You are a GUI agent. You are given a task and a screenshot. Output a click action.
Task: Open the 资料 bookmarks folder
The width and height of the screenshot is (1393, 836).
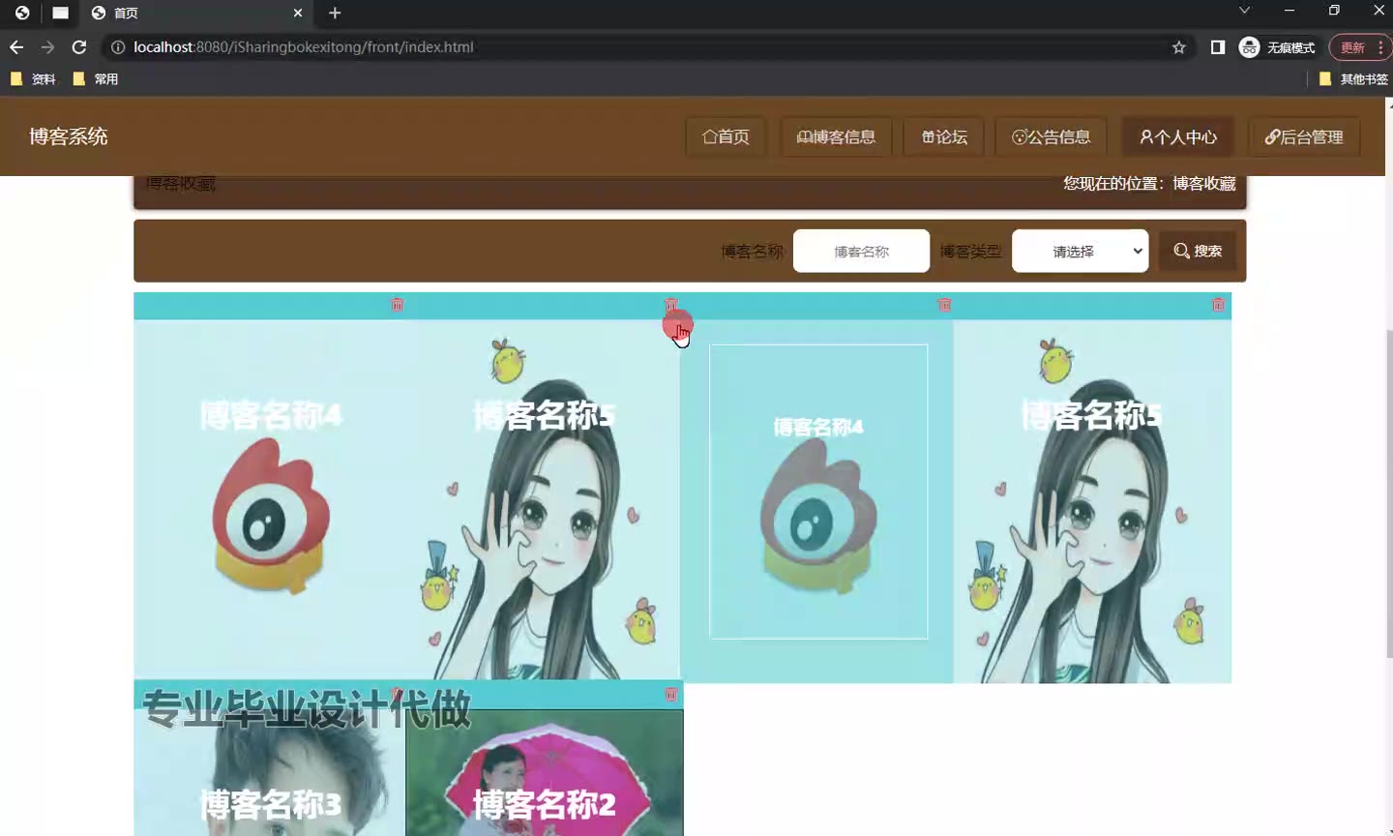[x=33, y=79]
